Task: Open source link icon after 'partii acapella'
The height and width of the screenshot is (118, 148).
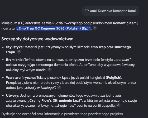Action: click(118, 105)
